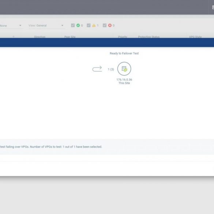Toggle the yellow warning status filter checkbox
Screen dimensions: 214x214
point(89,25)
